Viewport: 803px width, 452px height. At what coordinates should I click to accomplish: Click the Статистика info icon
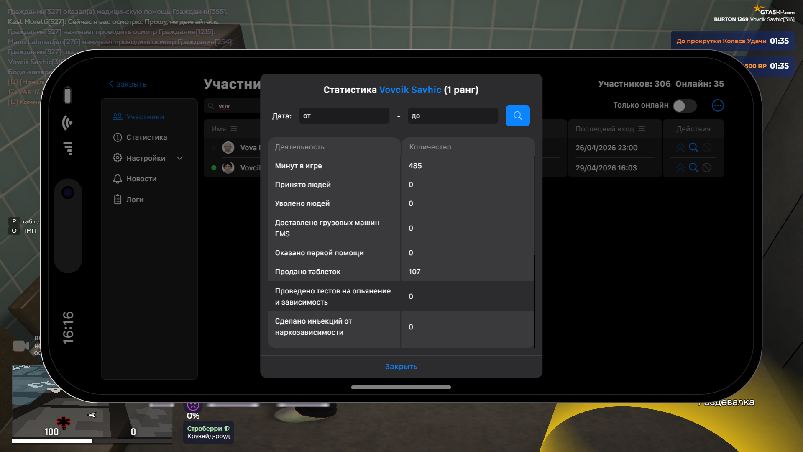coord(118,137)
